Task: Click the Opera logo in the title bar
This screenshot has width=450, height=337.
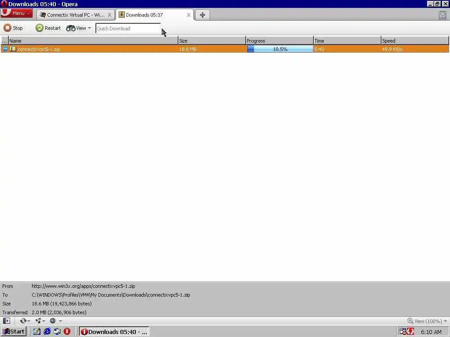Action: [4, 4]
